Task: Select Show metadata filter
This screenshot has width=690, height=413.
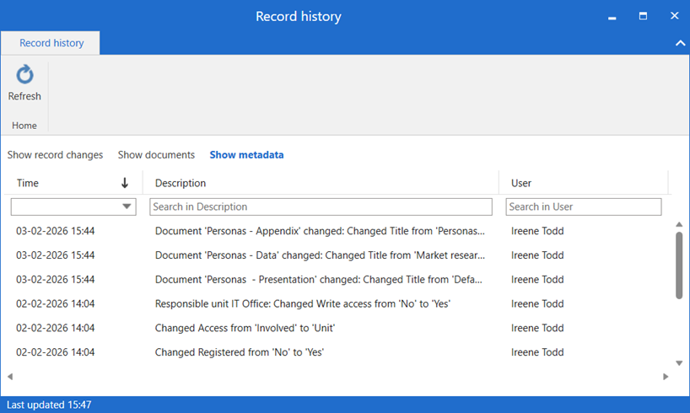Action: tap(246, 155)
